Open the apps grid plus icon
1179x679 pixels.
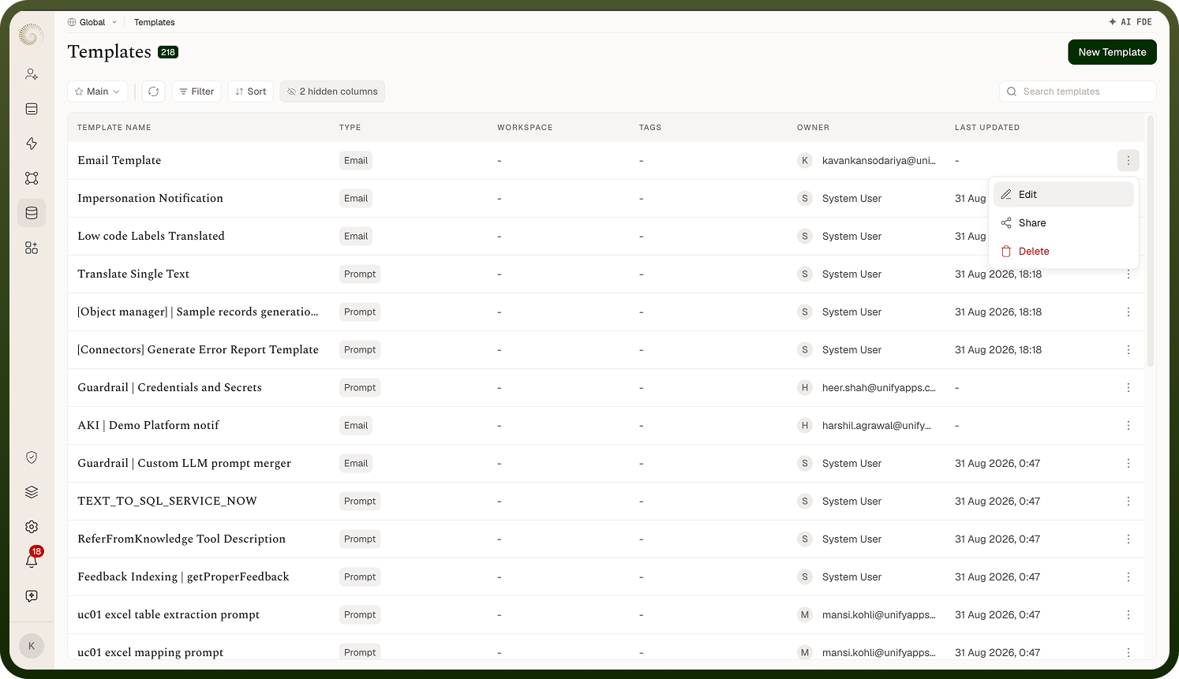click(x=32, y=248)
